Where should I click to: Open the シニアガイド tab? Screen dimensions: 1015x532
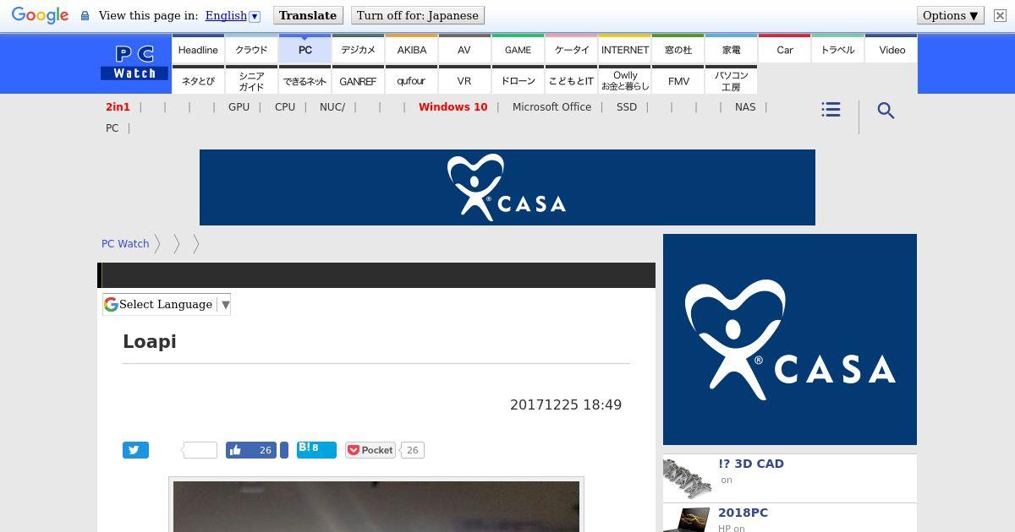coord(251,80)
